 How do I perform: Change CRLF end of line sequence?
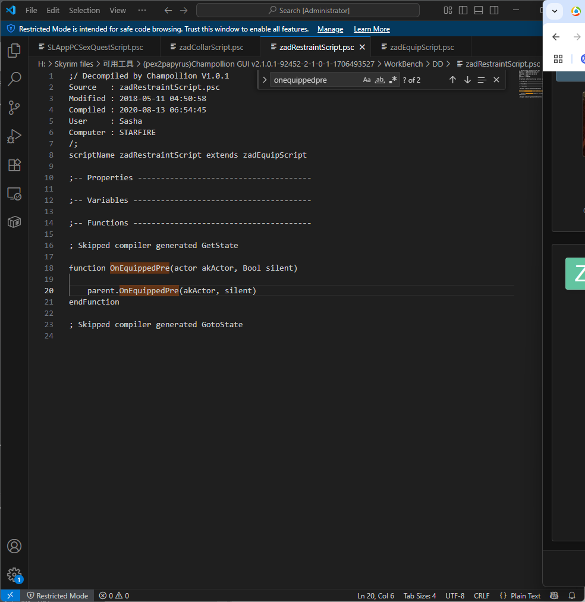click(482, 595)
